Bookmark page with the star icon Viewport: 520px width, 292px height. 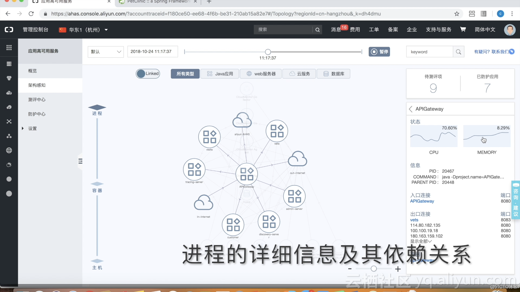pos(457,14)
